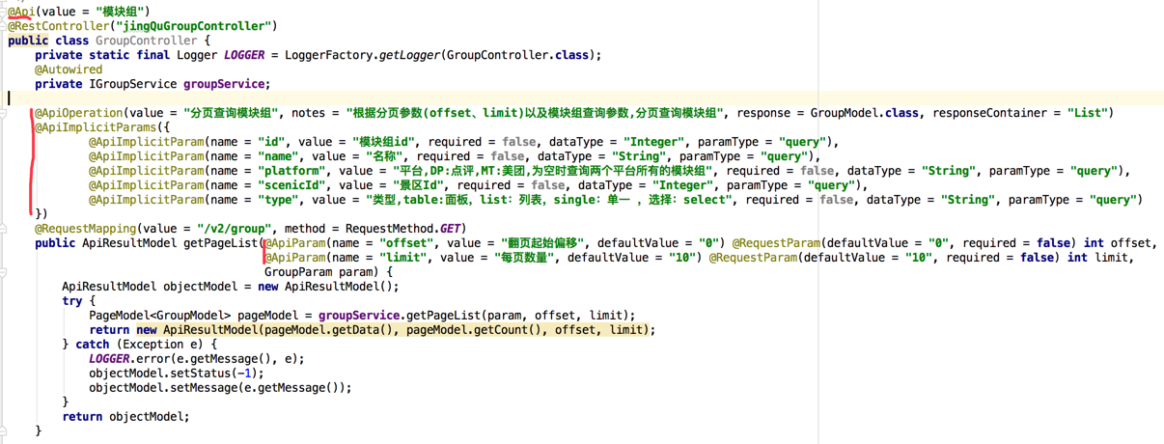This screenshot has width=1164, height=444.
Task: Click the GroupController class name in the declaration
Action: 146,41
